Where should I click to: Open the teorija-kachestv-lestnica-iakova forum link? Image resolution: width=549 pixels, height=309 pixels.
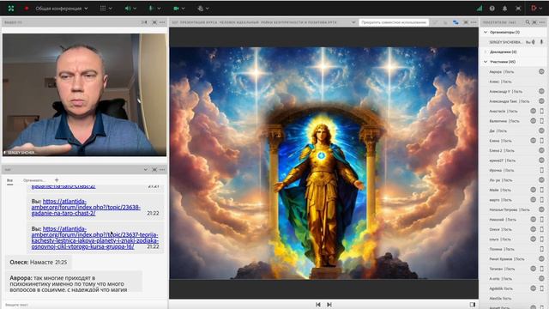pos(94,238)
